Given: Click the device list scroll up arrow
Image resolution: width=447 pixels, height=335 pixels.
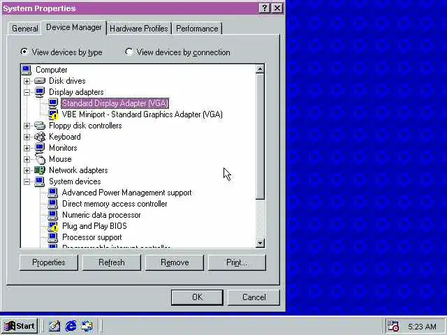Looking at the screenshot, I should pos(260,69).
